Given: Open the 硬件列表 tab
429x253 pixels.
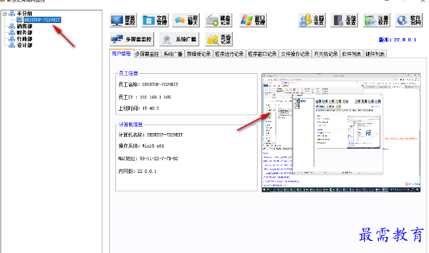Looking at the screenshot, I should 375,54.
